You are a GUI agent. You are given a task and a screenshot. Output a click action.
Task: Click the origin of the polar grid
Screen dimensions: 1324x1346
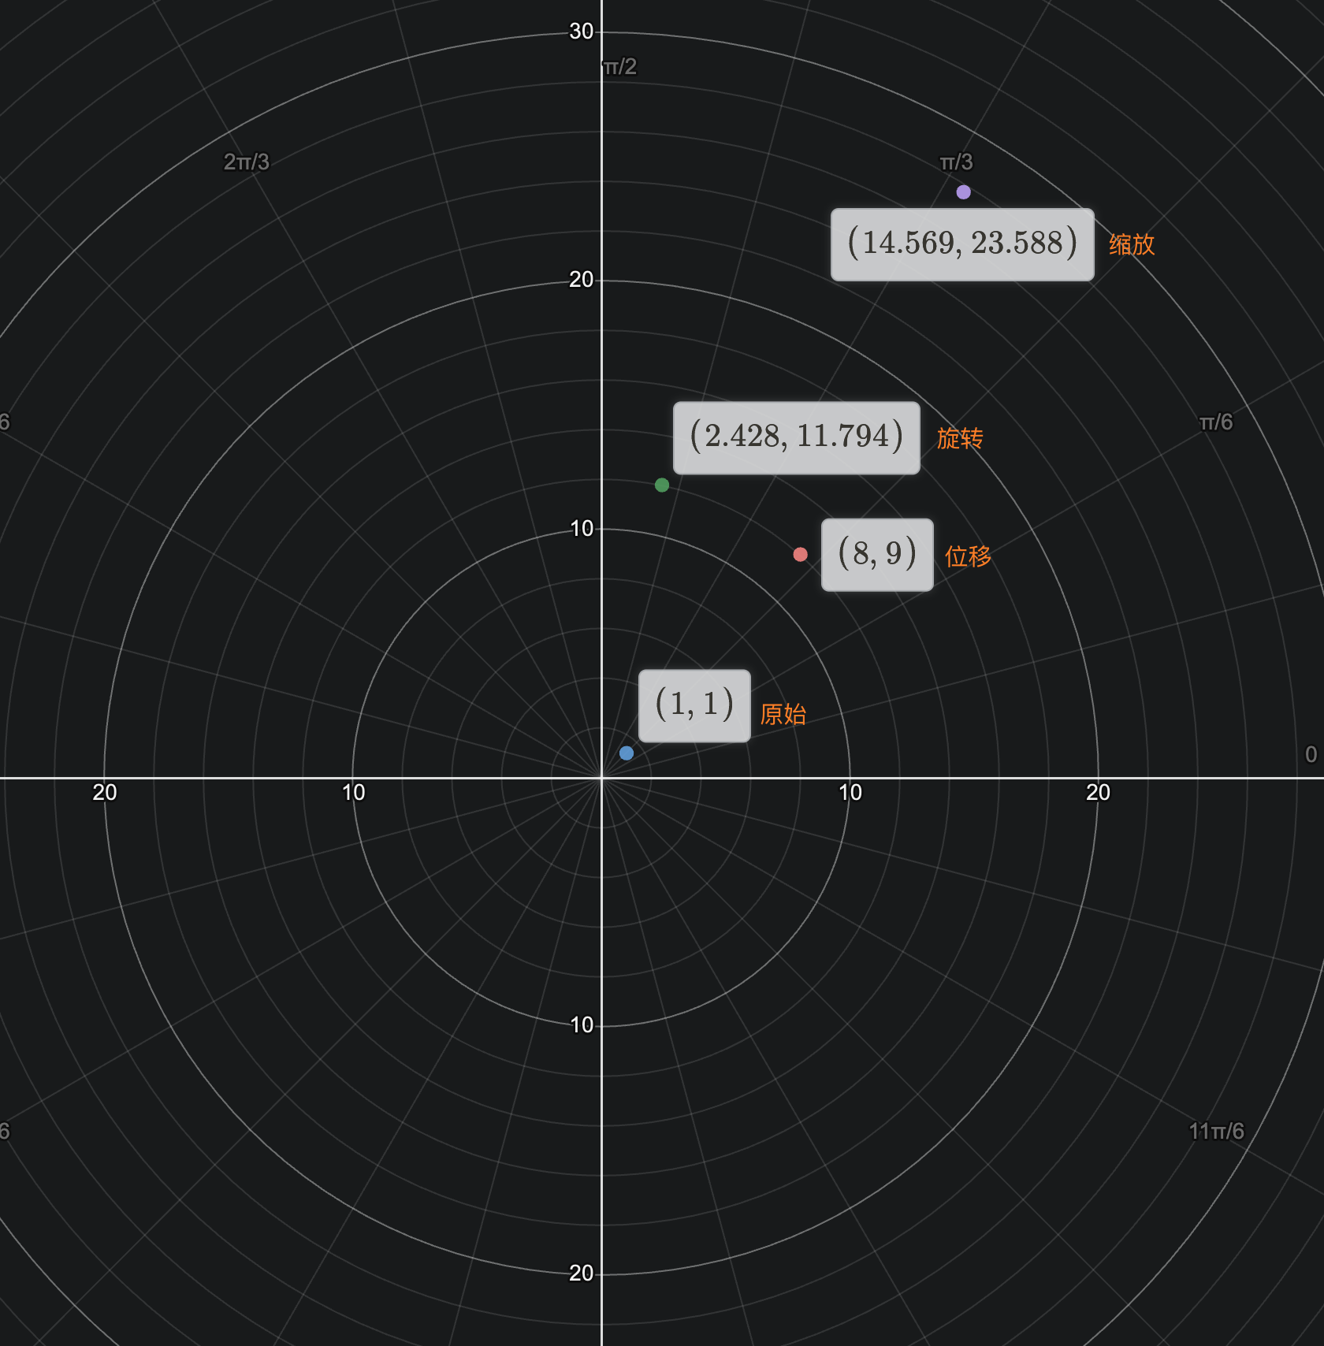(x=601, y=777)
